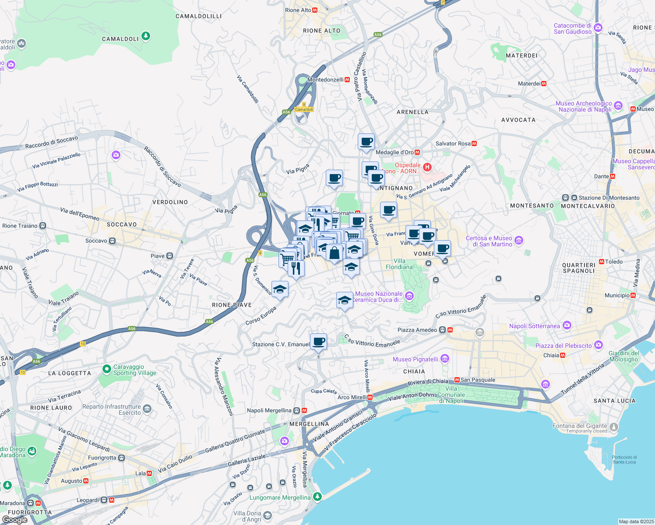
Task: Select the AVVOCATA neighborhood label
Action: coord(518,120)
